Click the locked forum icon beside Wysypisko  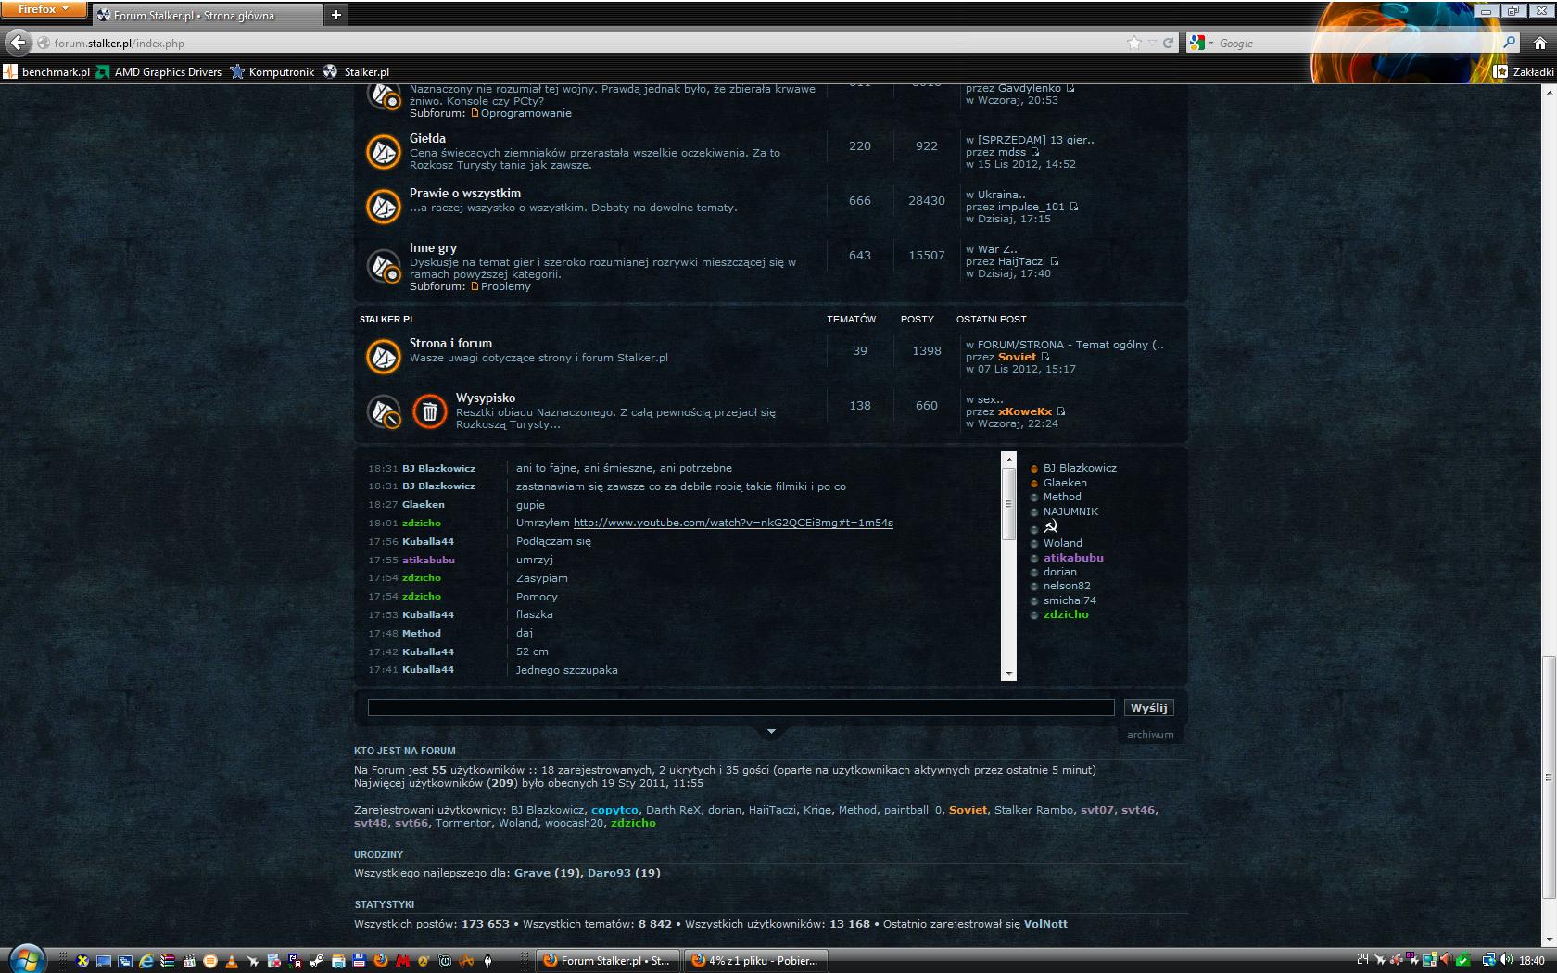pyautogui.click(x=383, y=411)
